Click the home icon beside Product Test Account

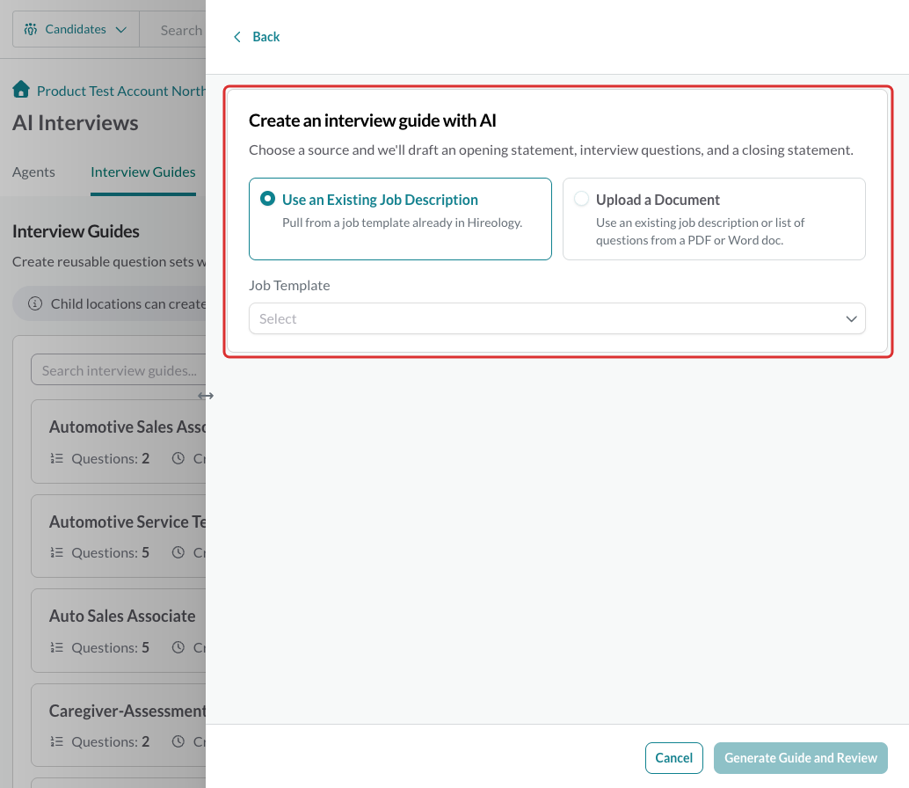coord(21,90)
